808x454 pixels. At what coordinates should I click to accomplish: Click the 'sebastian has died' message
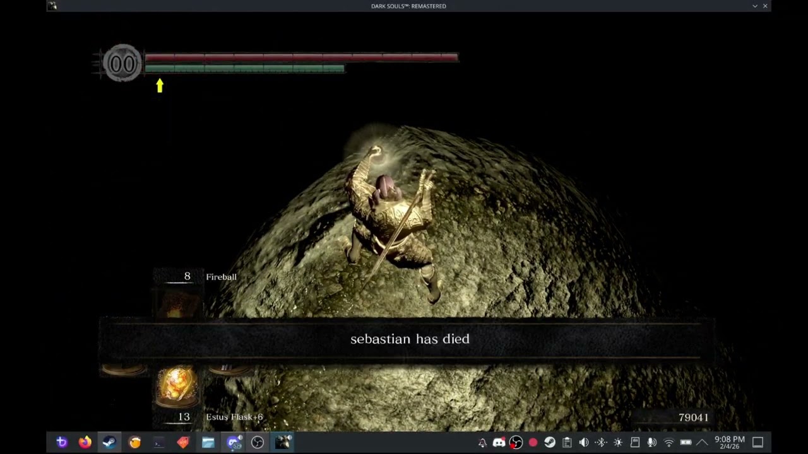[x=410, y=339]
